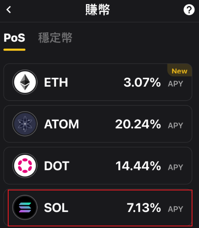Select the ETH 3.07% APY value
Image resolution: width=199 pixels, height=228 pixels.
pyautogui.click(x=142, y=82)
